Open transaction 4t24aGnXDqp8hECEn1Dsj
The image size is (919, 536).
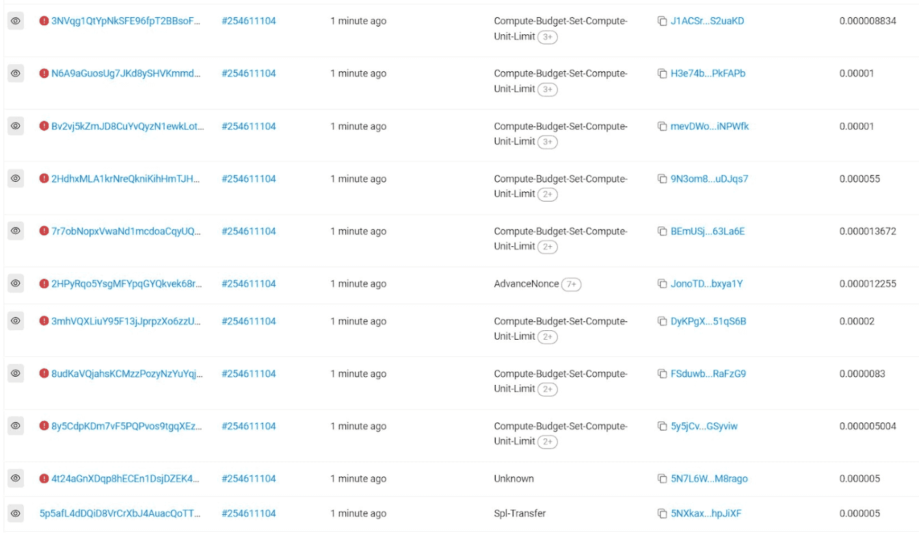click(x=126, y=479)
